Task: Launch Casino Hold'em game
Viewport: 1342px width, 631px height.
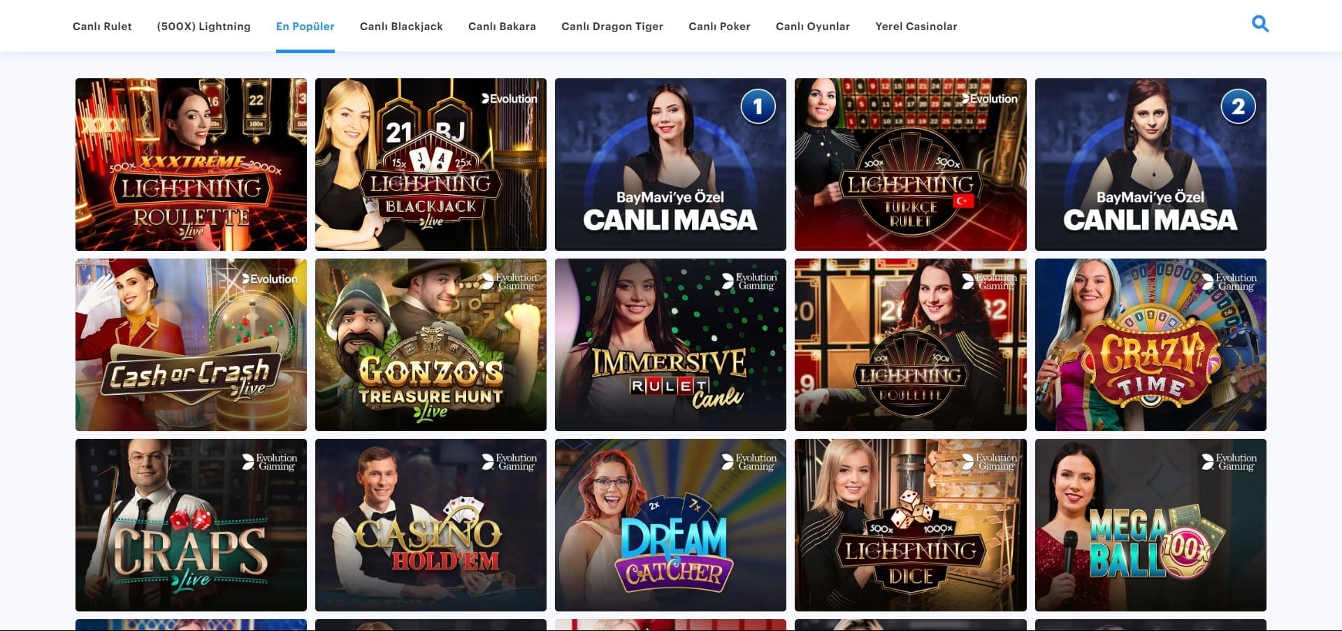Action: (x=431, y=525)
